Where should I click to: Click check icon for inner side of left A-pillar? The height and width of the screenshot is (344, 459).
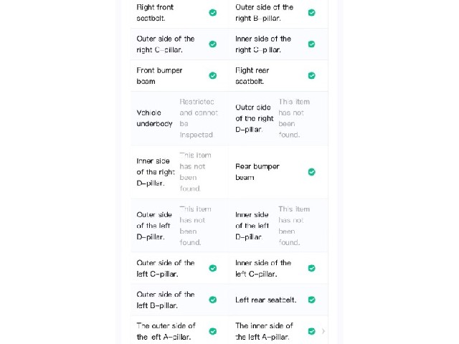point(312,331)
